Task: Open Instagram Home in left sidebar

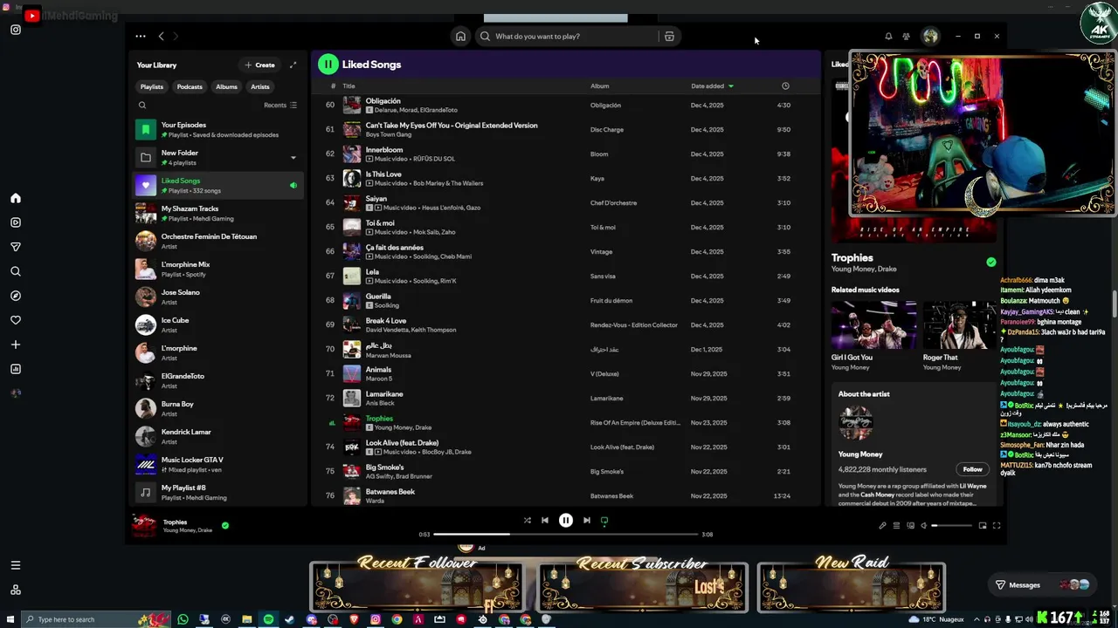Action: click(x=15, y=198)
